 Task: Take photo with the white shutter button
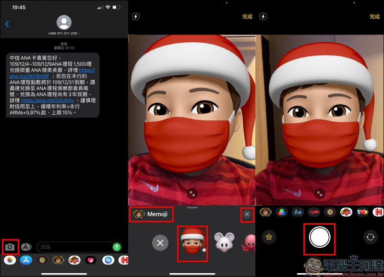(320, 237)
